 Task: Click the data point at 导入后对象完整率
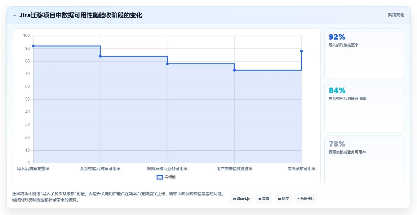33,46
